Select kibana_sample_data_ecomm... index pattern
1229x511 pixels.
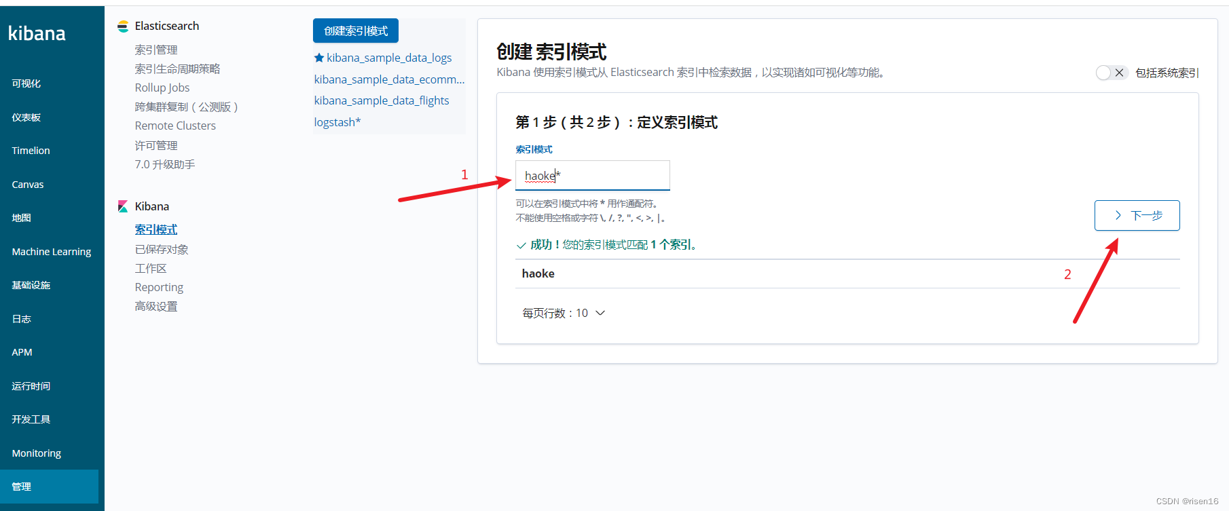click(389, 79)
